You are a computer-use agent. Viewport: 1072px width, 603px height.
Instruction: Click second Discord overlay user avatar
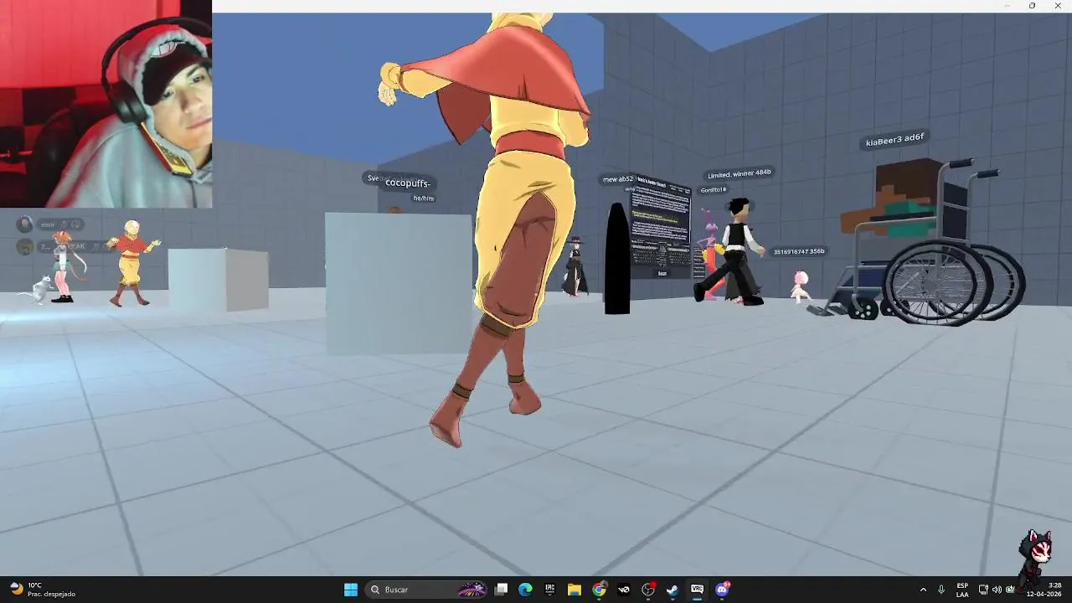25,246
